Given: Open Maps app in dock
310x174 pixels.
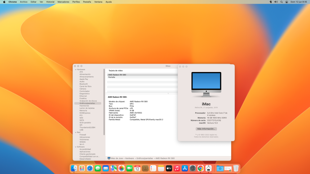Looking at the screenshot, I should click(x=113, y=168).
